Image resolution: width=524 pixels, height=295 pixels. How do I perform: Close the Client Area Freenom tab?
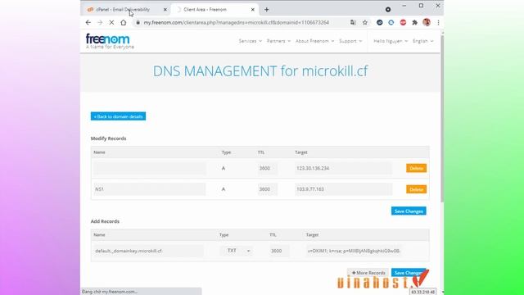pyautogui.click(x=253, y=10)
